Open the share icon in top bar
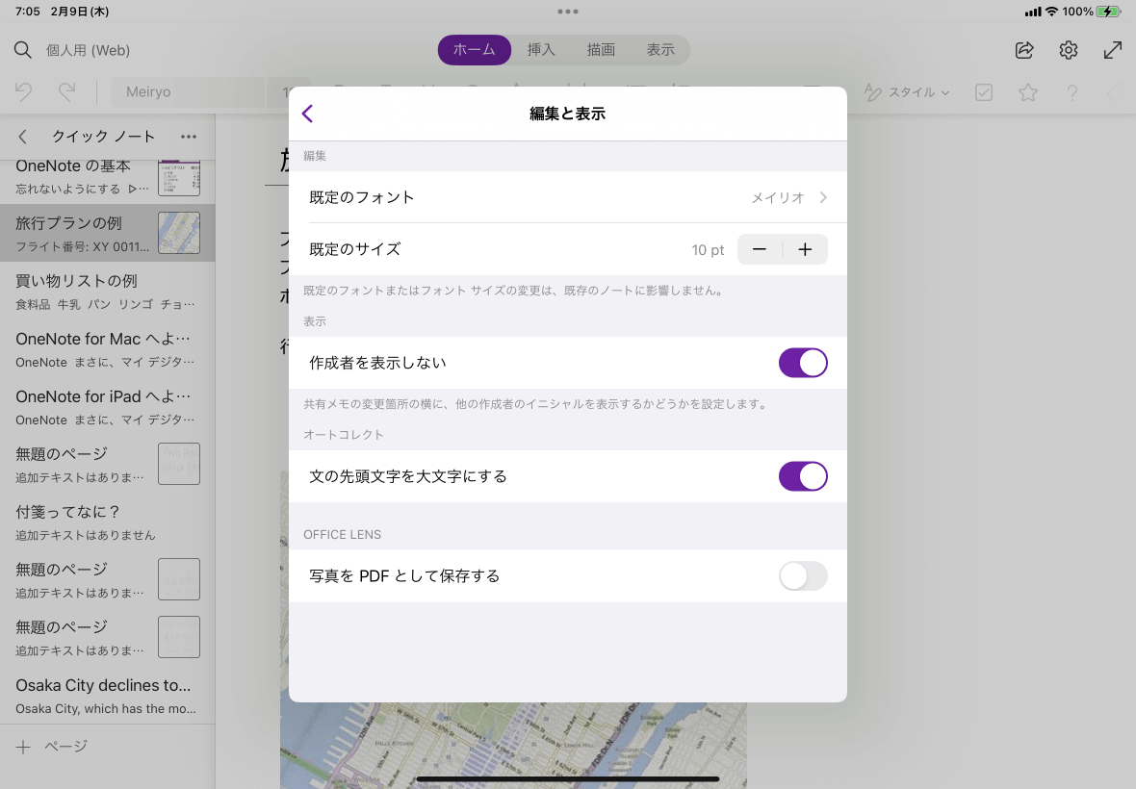1136x789 pixels. coord(1024,50)
